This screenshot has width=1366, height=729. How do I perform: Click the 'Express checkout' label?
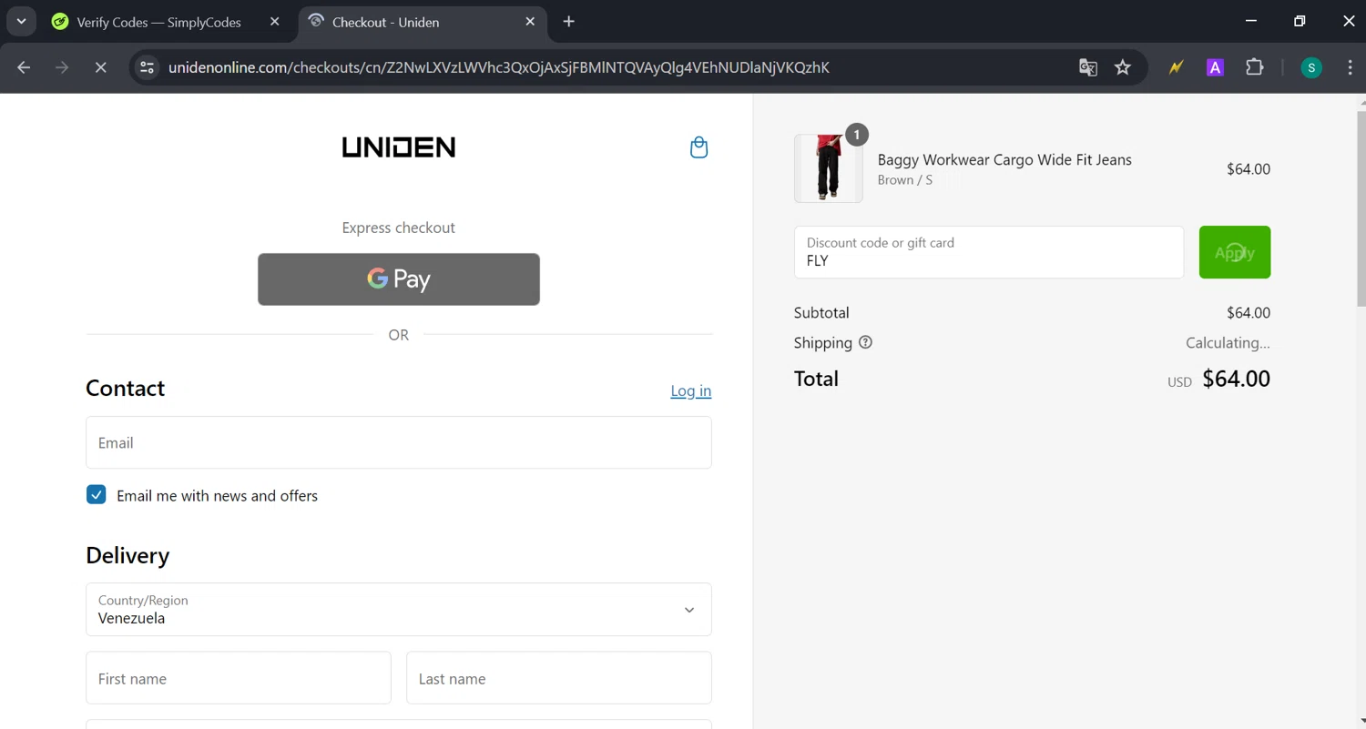pyautogui.click(x=399, y=228)
